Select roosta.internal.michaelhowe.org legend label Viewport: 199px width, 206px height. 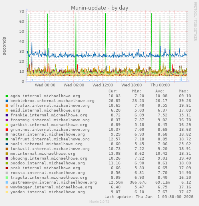[x=48, y=173]
